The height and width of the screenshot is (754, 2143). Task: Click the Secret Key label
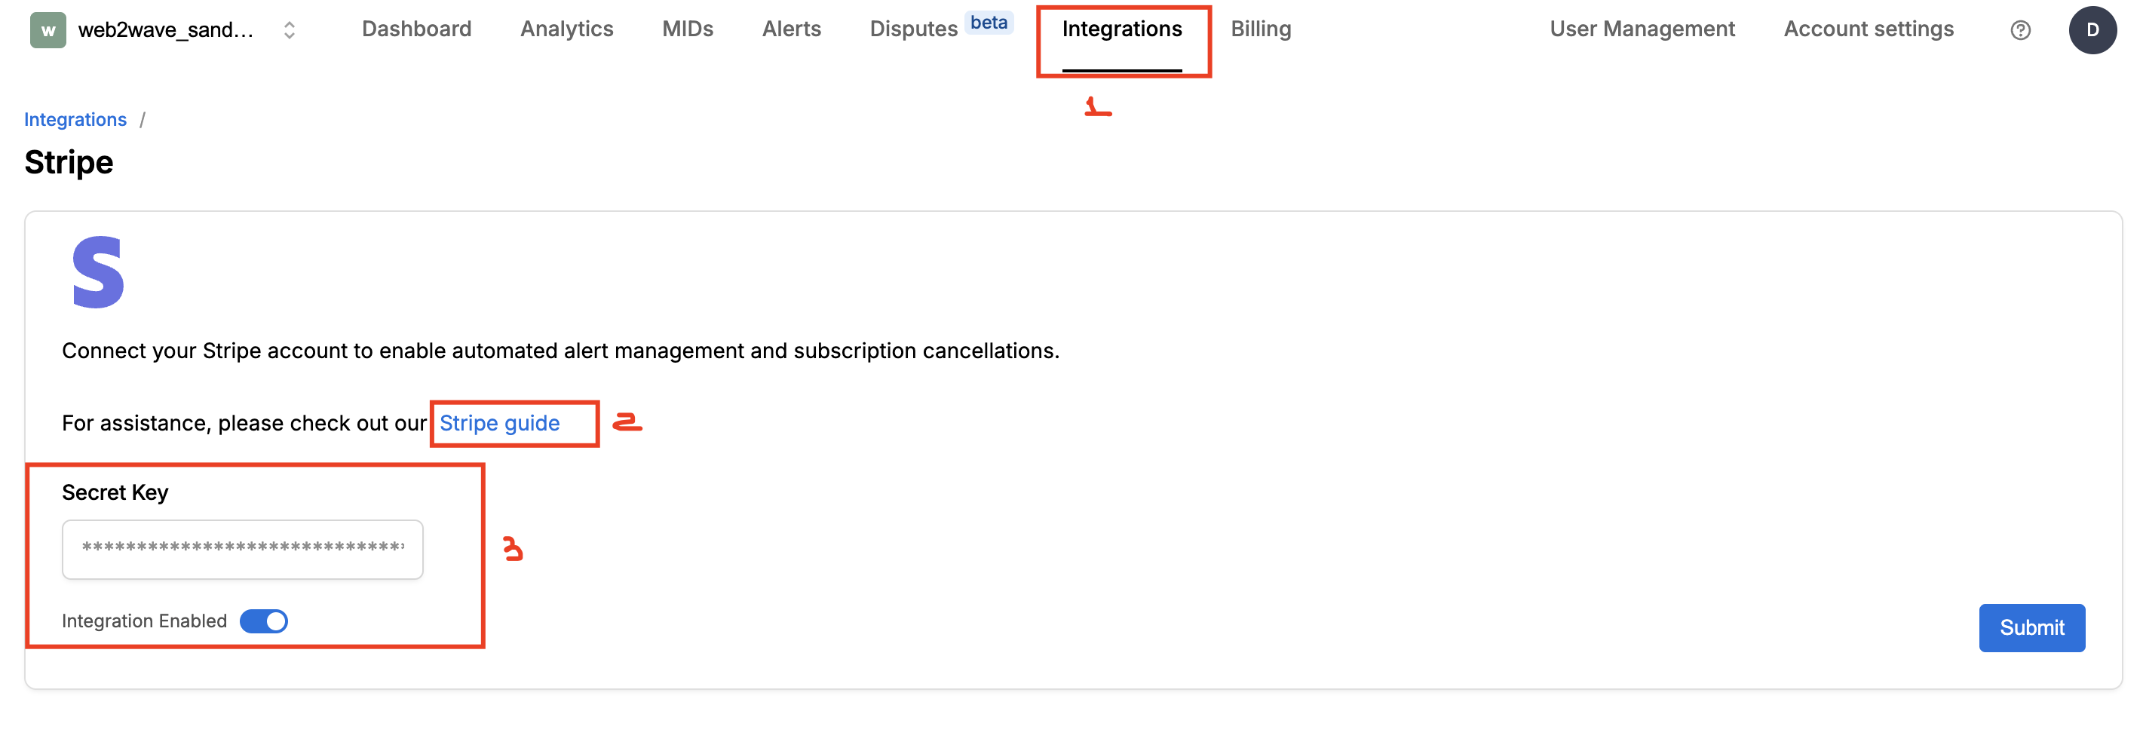(x=115, y=492)
